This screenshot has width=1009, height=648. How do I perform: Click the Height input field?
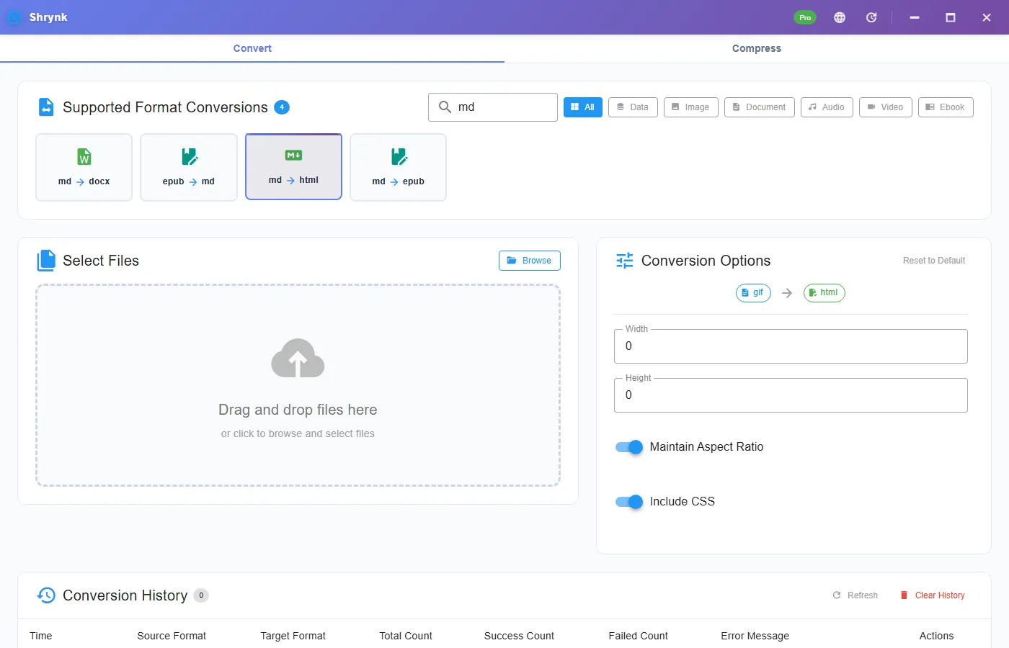tap(791, 395)
